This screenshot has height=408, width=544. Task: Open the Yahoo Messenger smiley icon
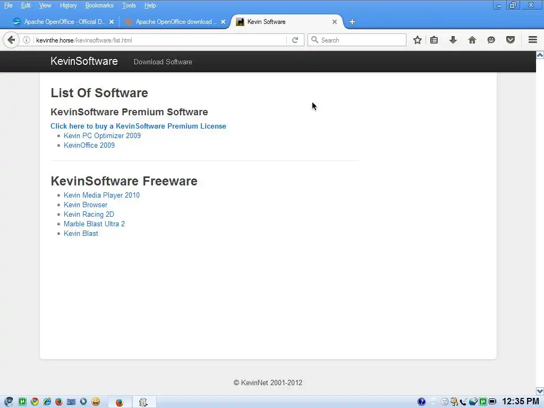[96, 402]
